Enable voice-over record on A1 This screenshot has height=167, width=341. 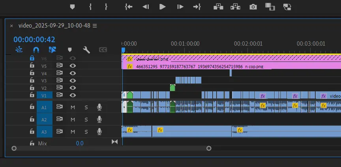99,107
